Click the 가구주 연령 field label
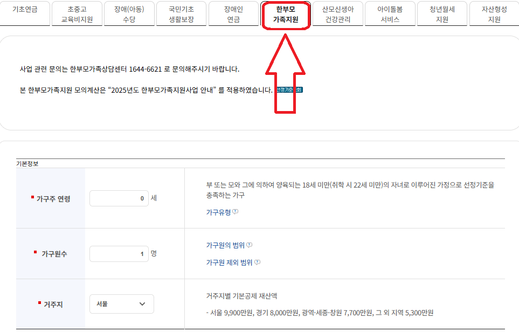This screenshot has width=519, height=332. pyautogui.click(x=53, y=199)
